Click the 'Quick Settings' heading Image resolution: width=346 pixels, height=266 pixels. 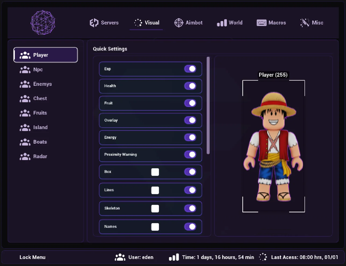(110, 49)
